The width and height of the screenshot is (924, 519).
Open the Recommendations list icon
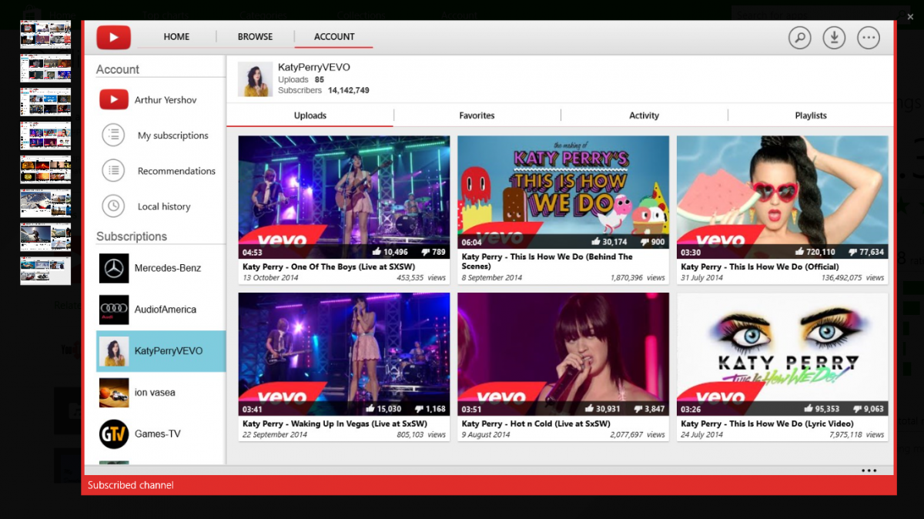pyautogui.click(x=113, y=171)
